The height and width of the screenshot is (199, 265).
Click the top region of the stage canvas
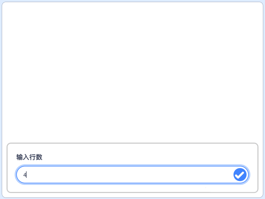click(132, 20)
